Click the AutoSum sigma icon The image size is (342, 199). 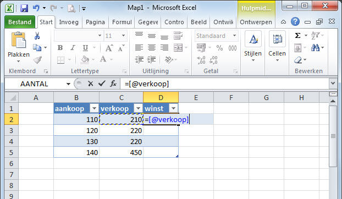(x=297, y=36)
